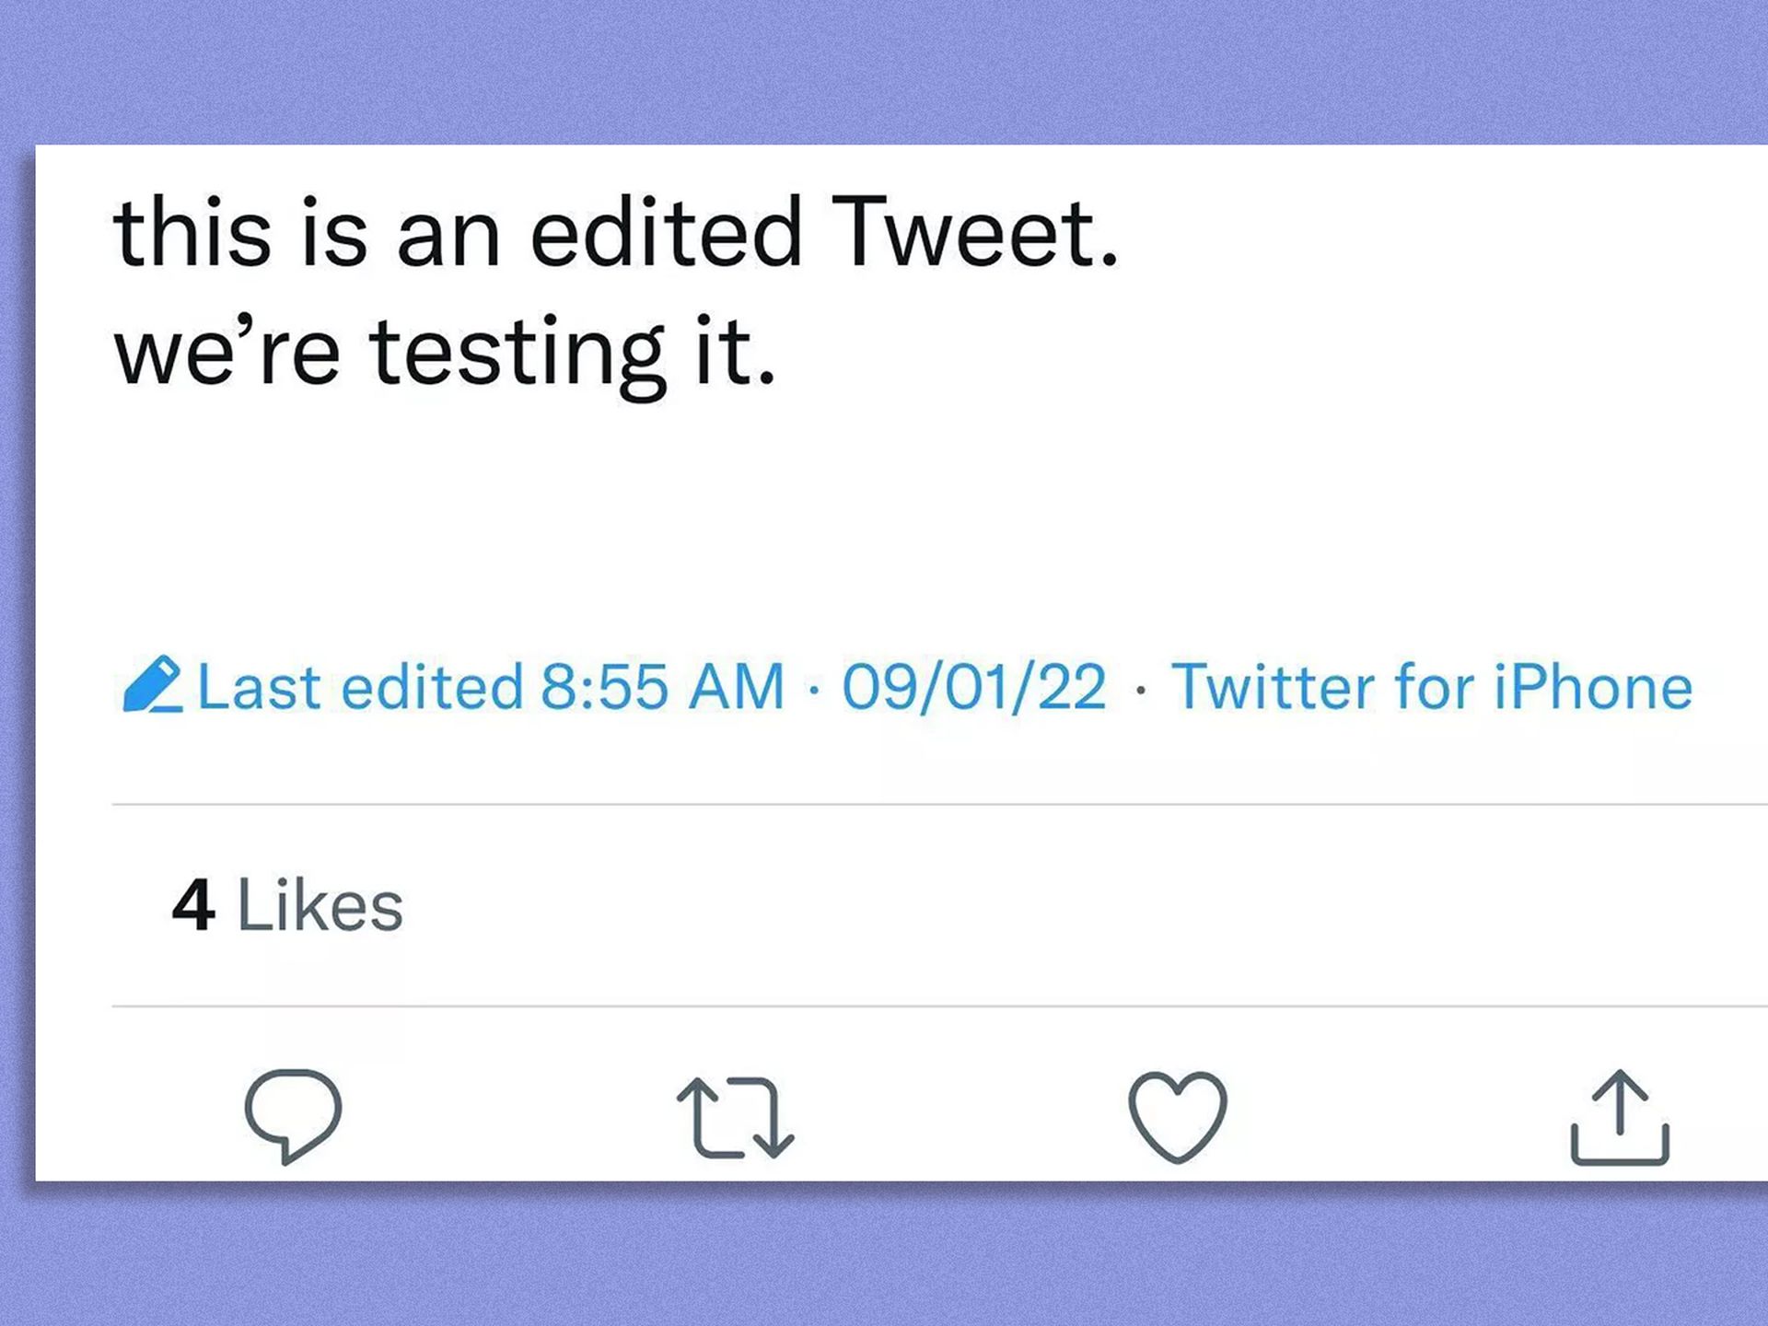This screenshot has width=1768, height=1326.
Task: Click the 09/01/22 date
Action: point(974,687)
